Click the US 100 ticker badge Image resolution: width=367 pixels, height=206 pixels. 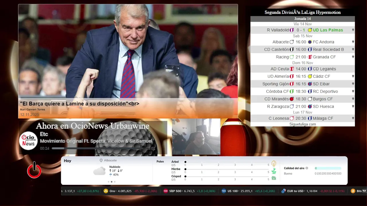click(224, 191)
